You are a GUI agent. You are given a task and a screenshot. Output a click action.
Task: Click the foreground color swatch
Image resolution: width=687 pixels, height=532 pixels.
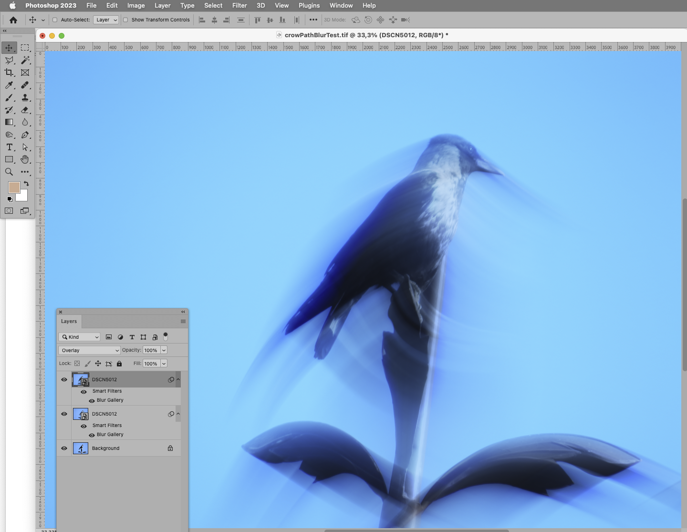[x=15, y=188]
